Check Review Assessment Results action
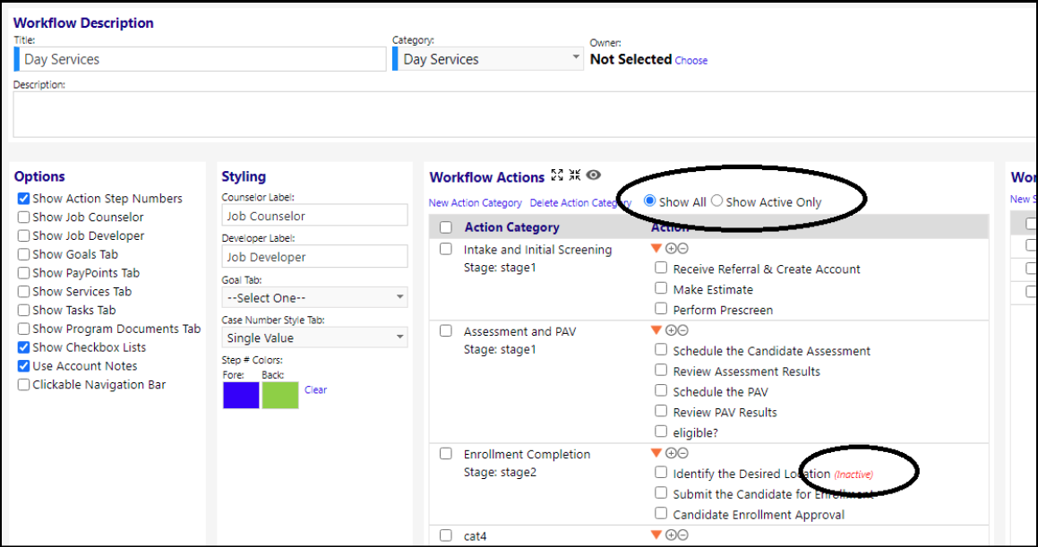Viewport: 1038px width, 547px height. (661, 371)
